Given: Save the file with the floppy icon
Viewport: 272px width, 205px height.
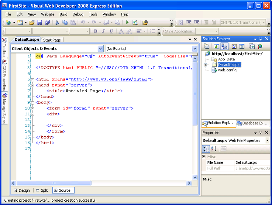Looking at the screenshot, I should [x=40, y=23].
